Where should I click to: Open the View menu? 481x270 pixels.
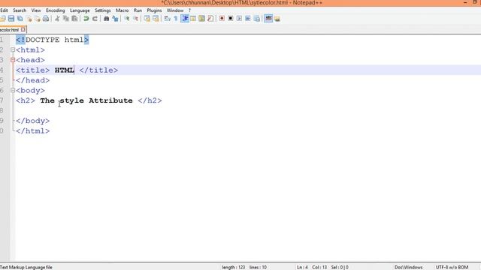pyautogui.click(x=36, y=10)
